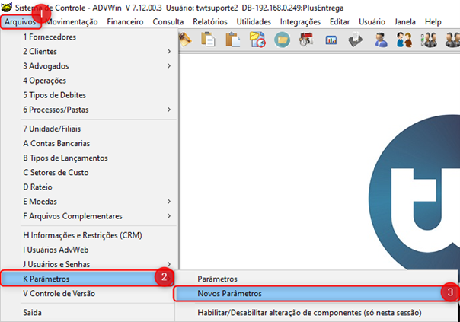460x322 pixels.
Task: Expand F Arquivos Complementares submenu
Action: pyautogui.click(x=89, y=216)
